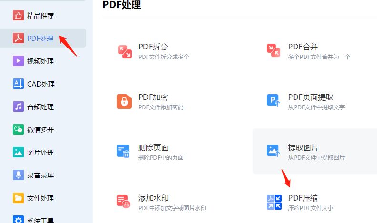
Task: Click the green 微信多开 WeChat icon
Action: [x=18, y=129]
